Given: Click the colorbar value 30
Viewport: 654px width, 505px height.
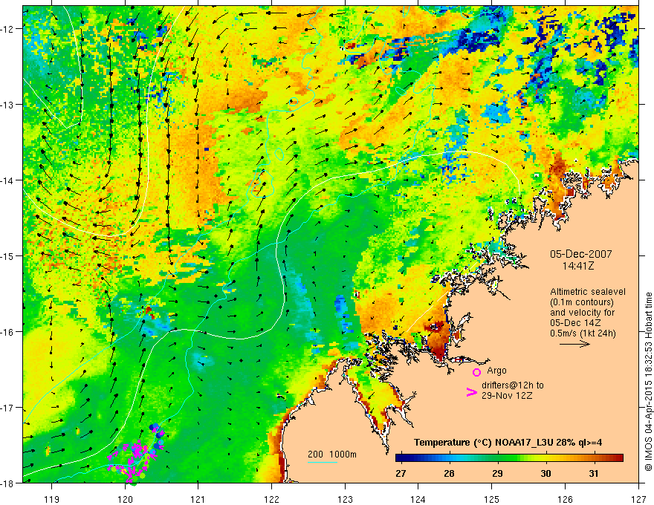Looking at the screenshot, I should 545,473.
